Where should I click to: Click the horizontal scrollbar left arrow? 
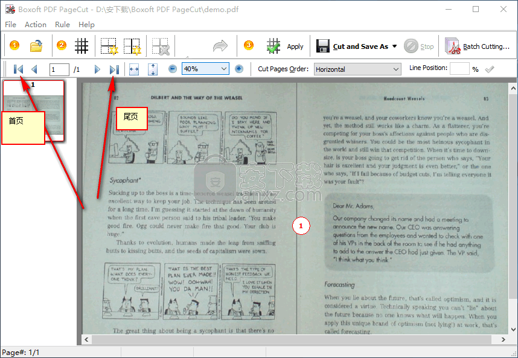click(x=86, y=339)
